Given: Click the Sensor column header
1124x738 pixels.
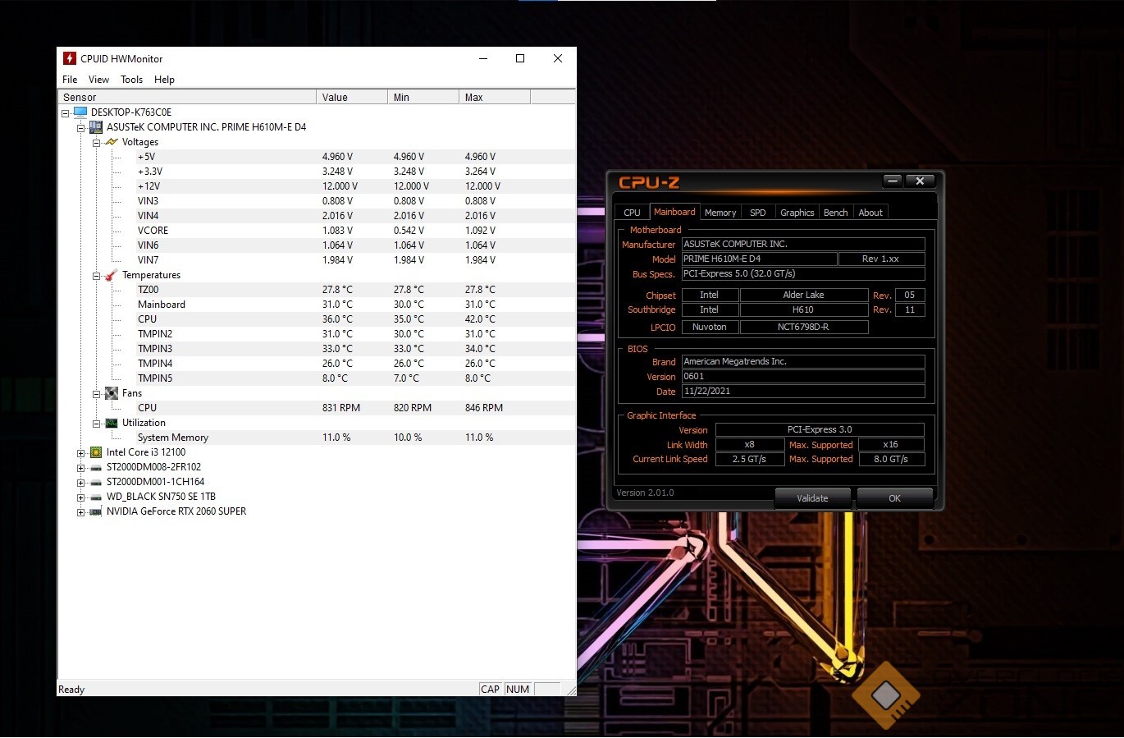Looking at the screenshot, I should [x=187, y=97].
